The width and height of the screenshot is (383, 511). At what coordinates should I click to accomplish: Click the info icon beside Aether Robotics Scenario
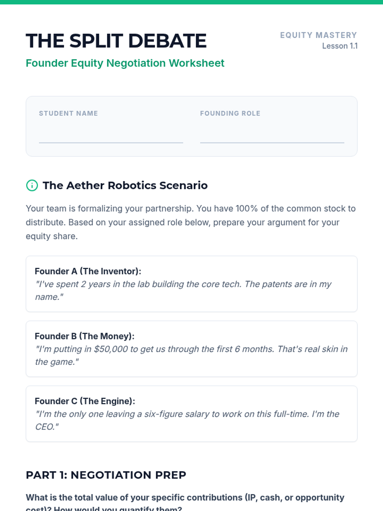[x=32, y=185]
